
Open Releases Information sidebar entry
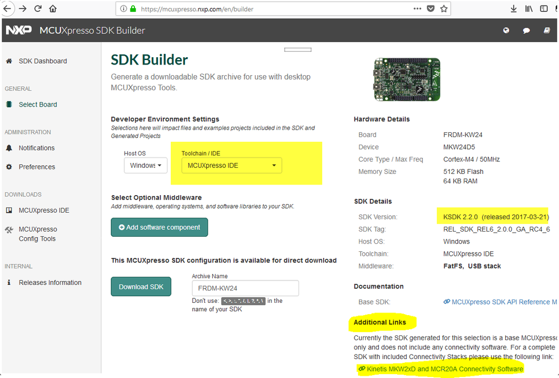click(x=50, y=282)
